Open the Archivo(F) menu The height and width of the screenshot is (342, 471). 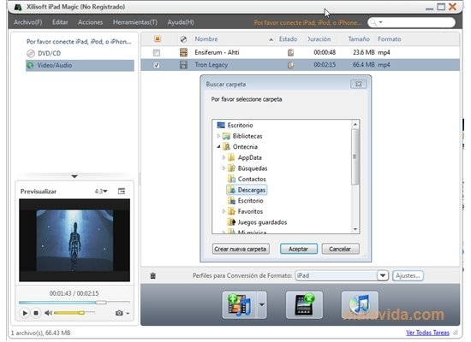pyautogui.click(x=28, y=22)
